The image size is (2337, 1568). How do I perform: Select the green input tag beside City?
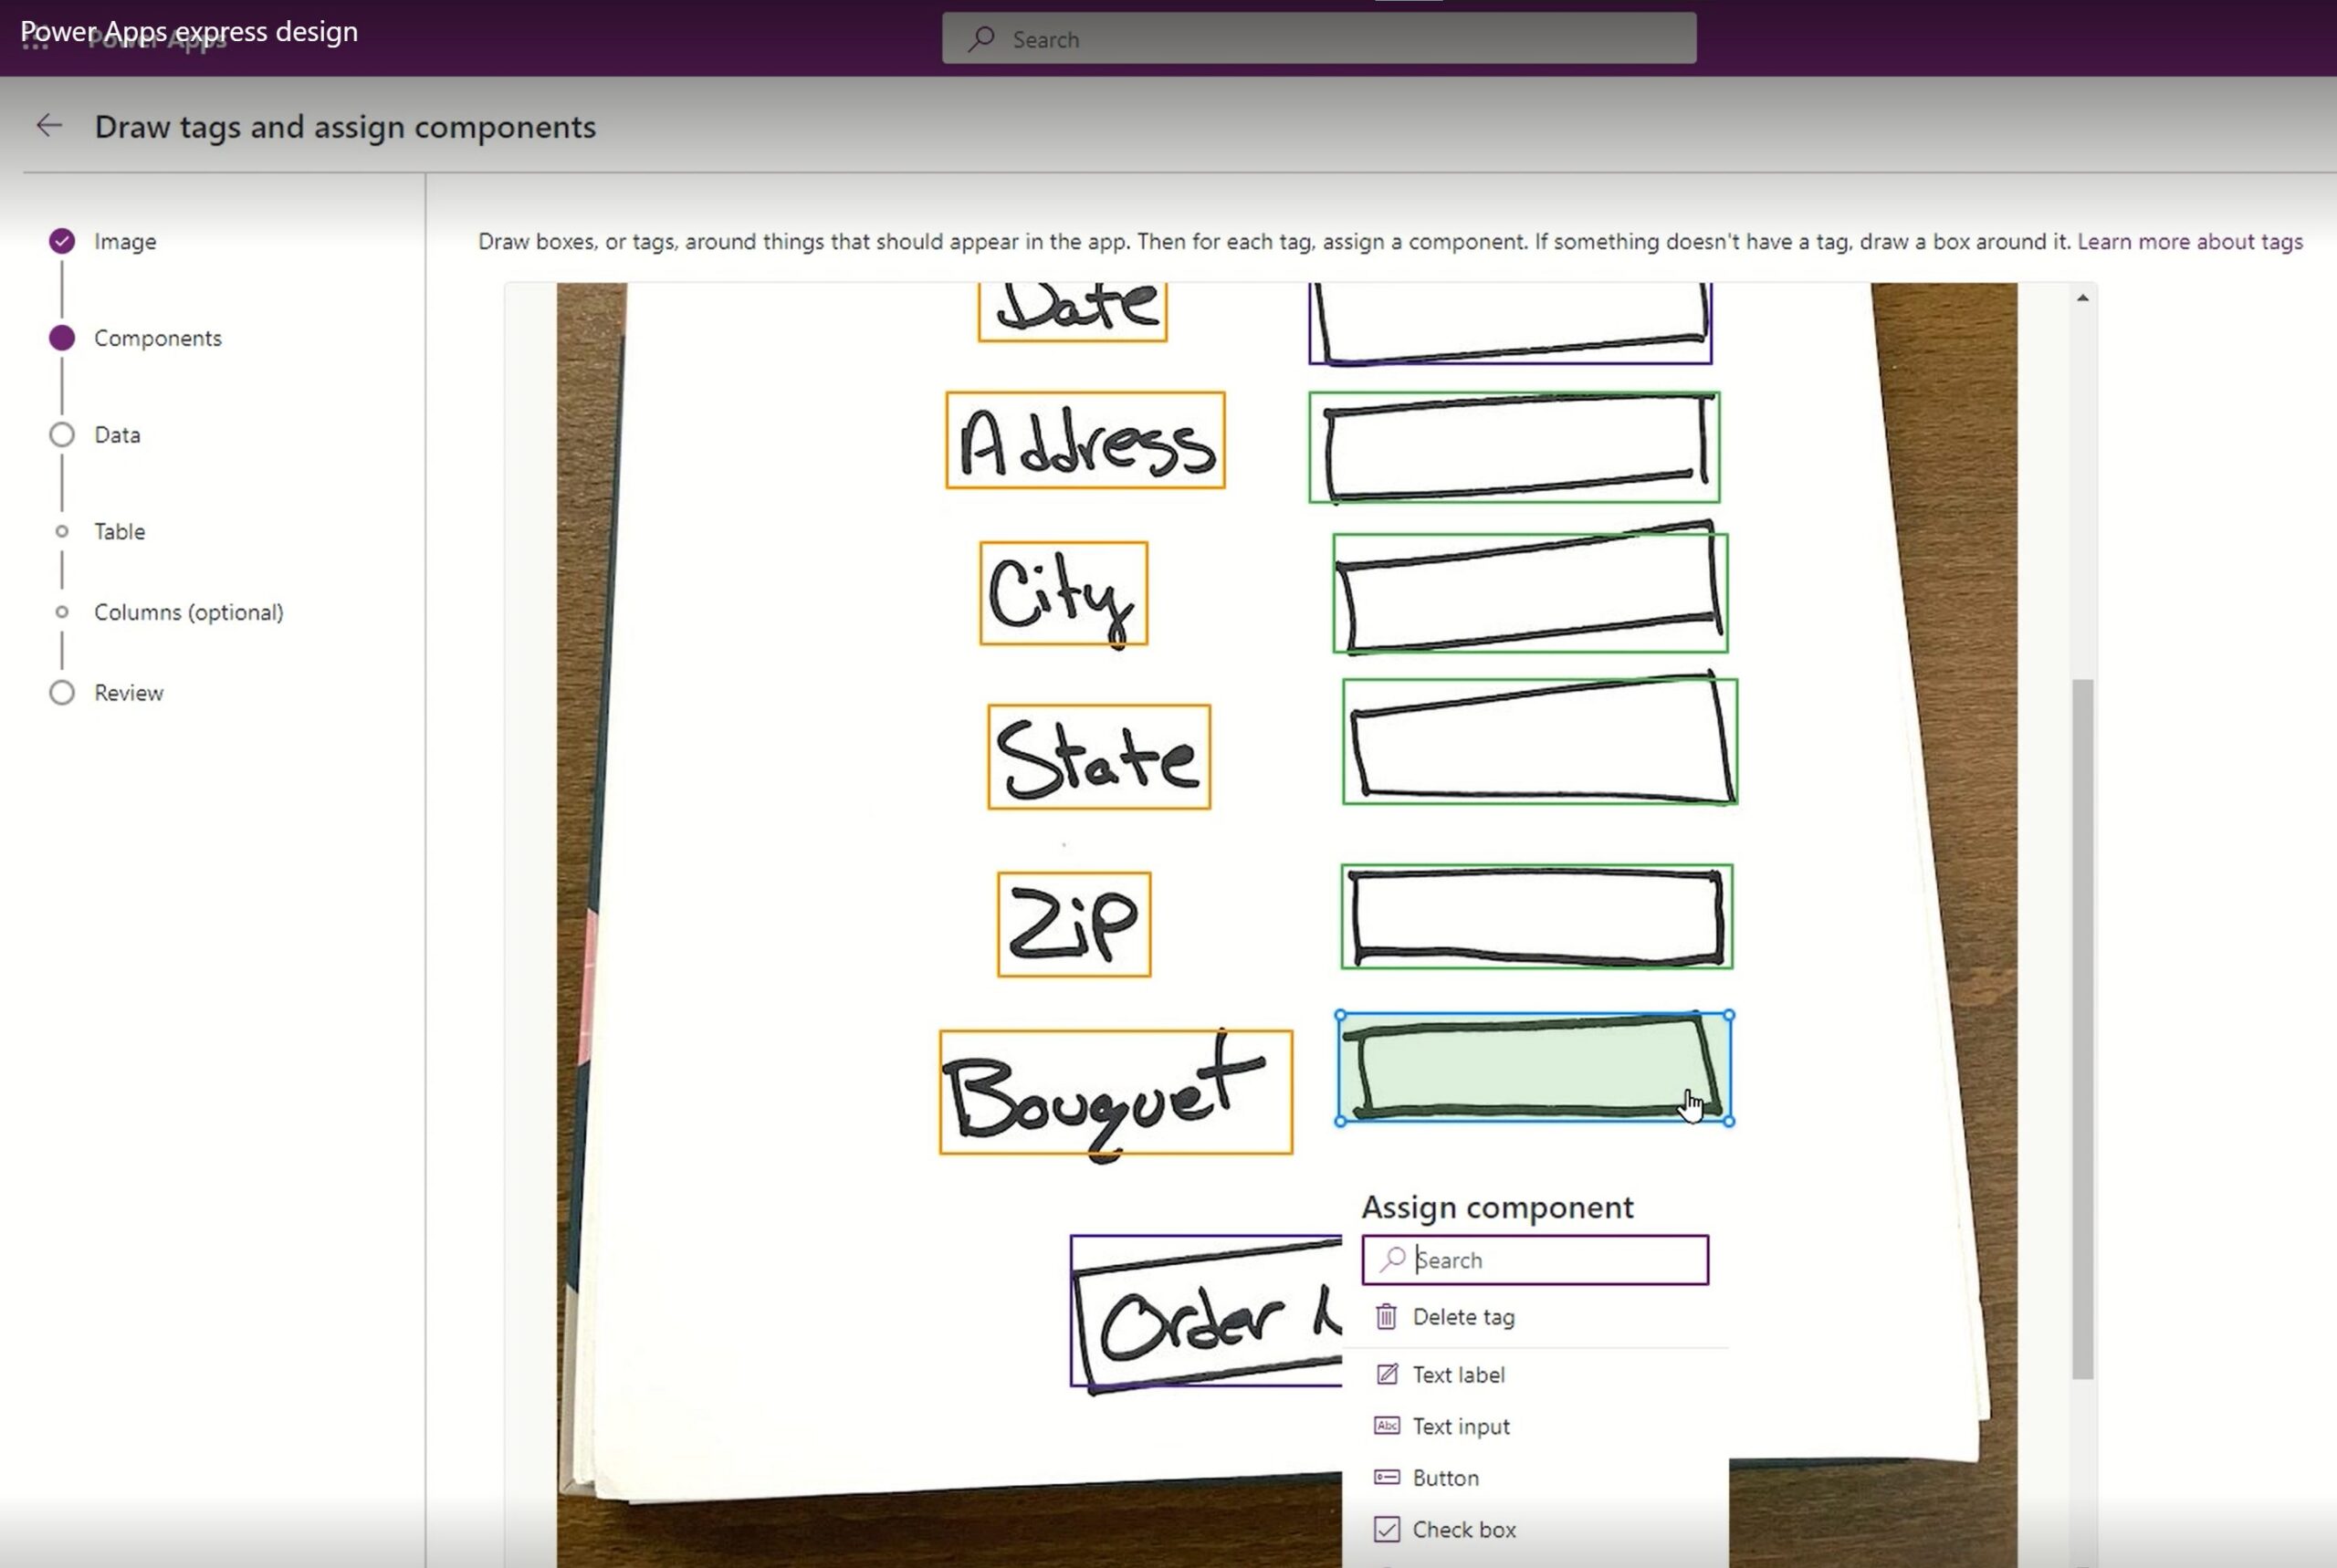click(1530, 593)
